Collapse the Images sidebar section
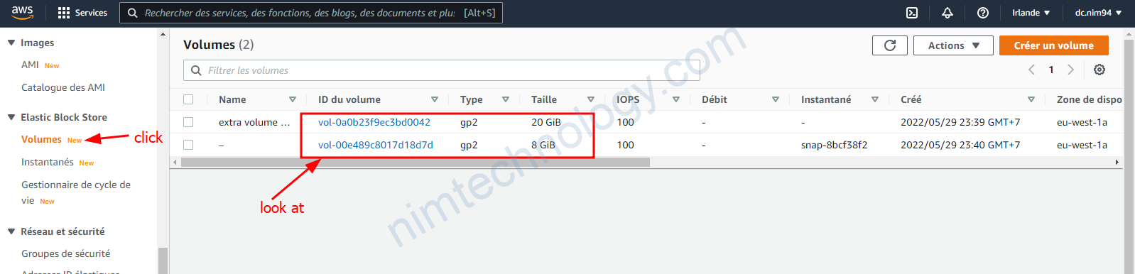The height and width of the screenshot is (274, 1135). (11, 43)
